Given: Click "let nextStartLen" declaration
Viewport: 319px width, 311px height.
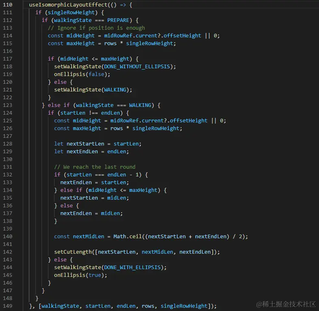Looking at the screenshot, I should coord(79,144).
